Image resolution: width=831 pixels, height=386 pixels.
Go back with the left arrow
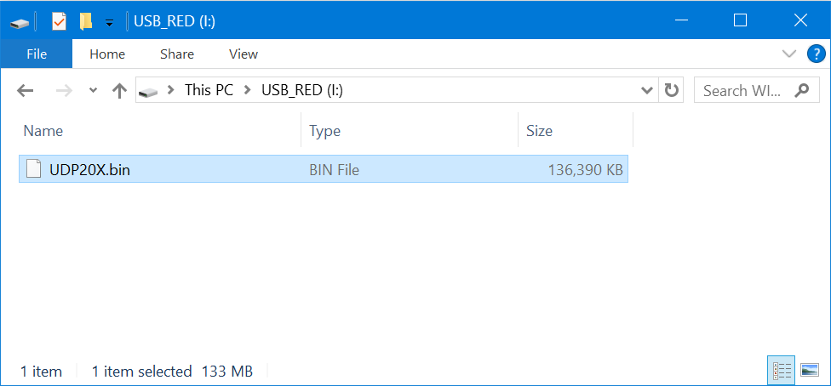coord(25,90)
